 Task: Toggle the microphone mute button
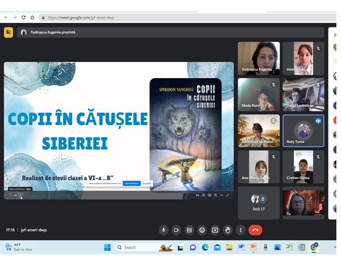(x=163, y=230)
